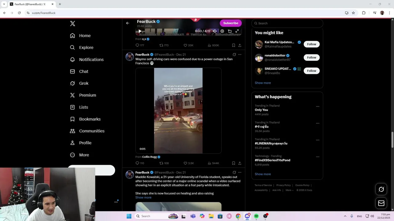Reload the page in Chrome
394x221 pixels.
coord(19,13)
